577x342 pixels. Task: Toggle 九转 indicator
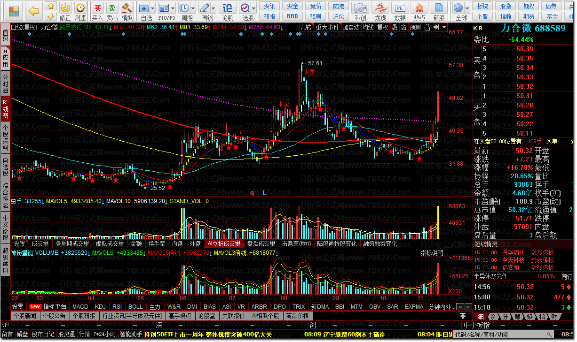coord(306,27)
